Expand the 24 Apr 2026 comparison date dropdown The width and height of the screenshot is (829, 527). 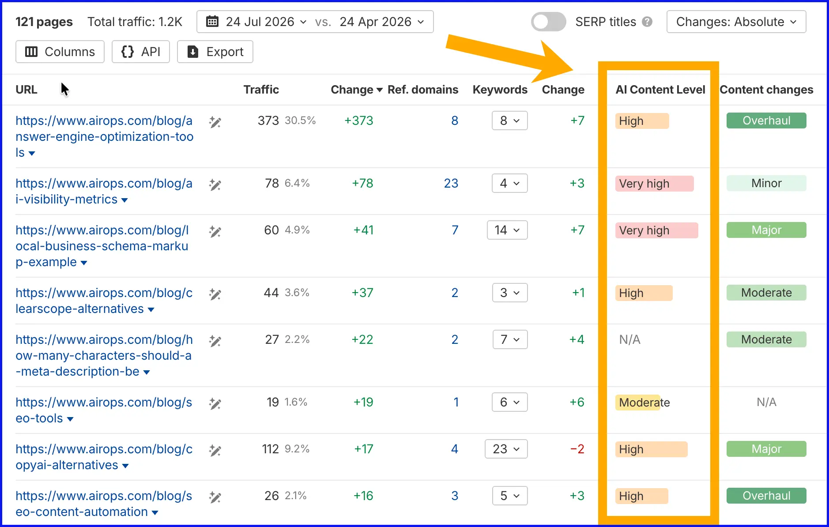coord(382,22)
